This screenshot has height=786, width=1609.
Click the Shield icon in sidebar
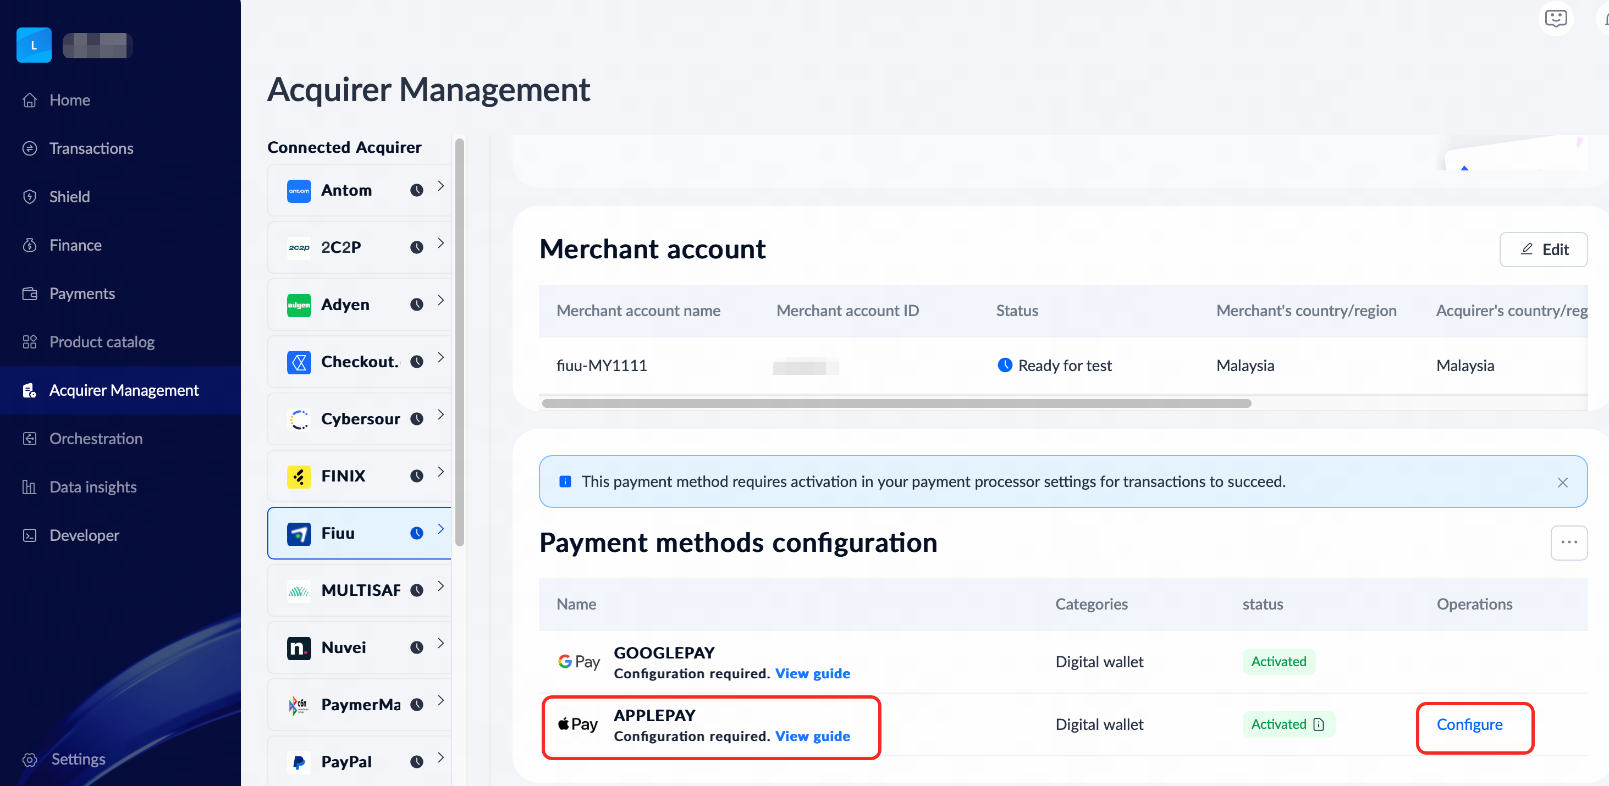pos(29,197)
